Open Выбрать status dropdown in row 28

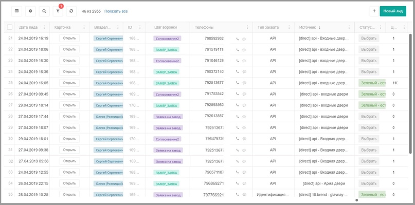point(369,117)
